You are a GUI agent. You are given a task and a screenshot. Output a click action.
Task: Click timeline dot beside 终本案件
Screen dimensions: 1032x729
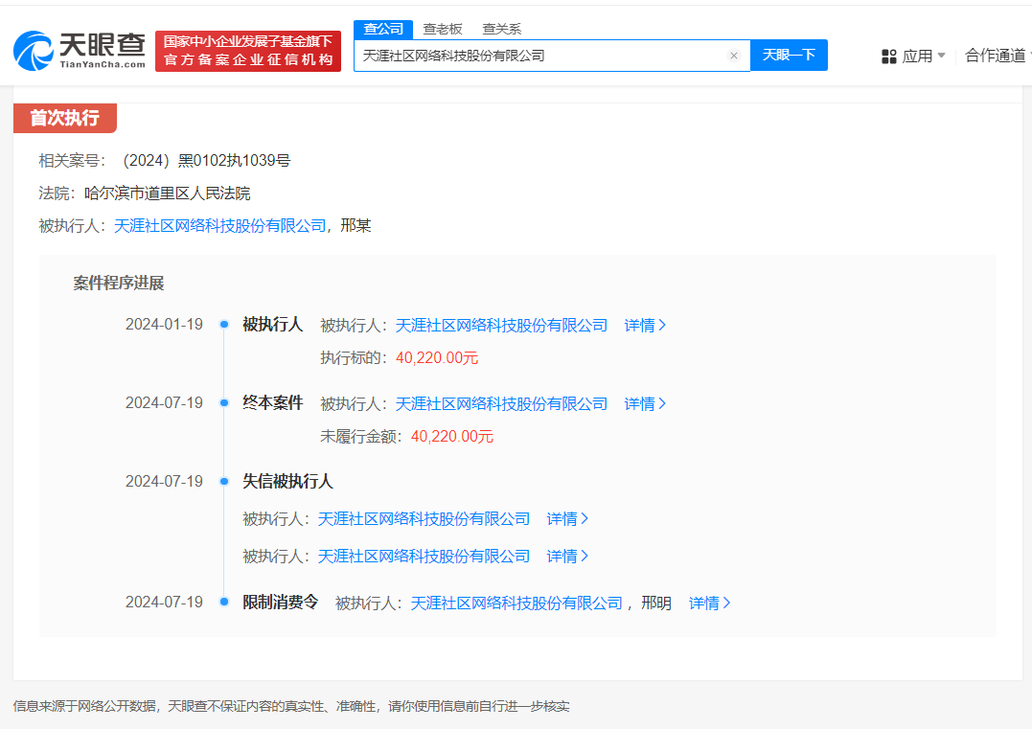coord(224,402)
